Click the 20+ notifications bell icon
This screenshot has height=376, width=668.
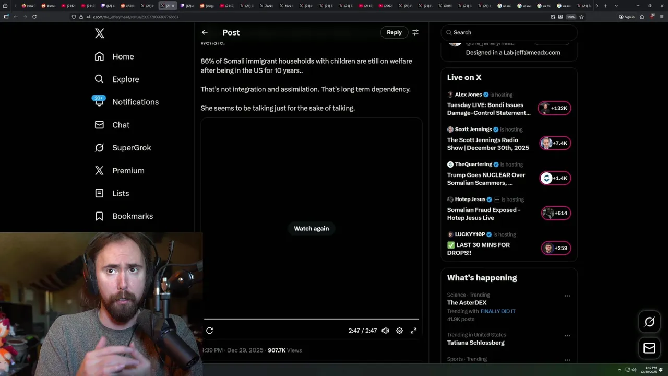coord(99,102)
